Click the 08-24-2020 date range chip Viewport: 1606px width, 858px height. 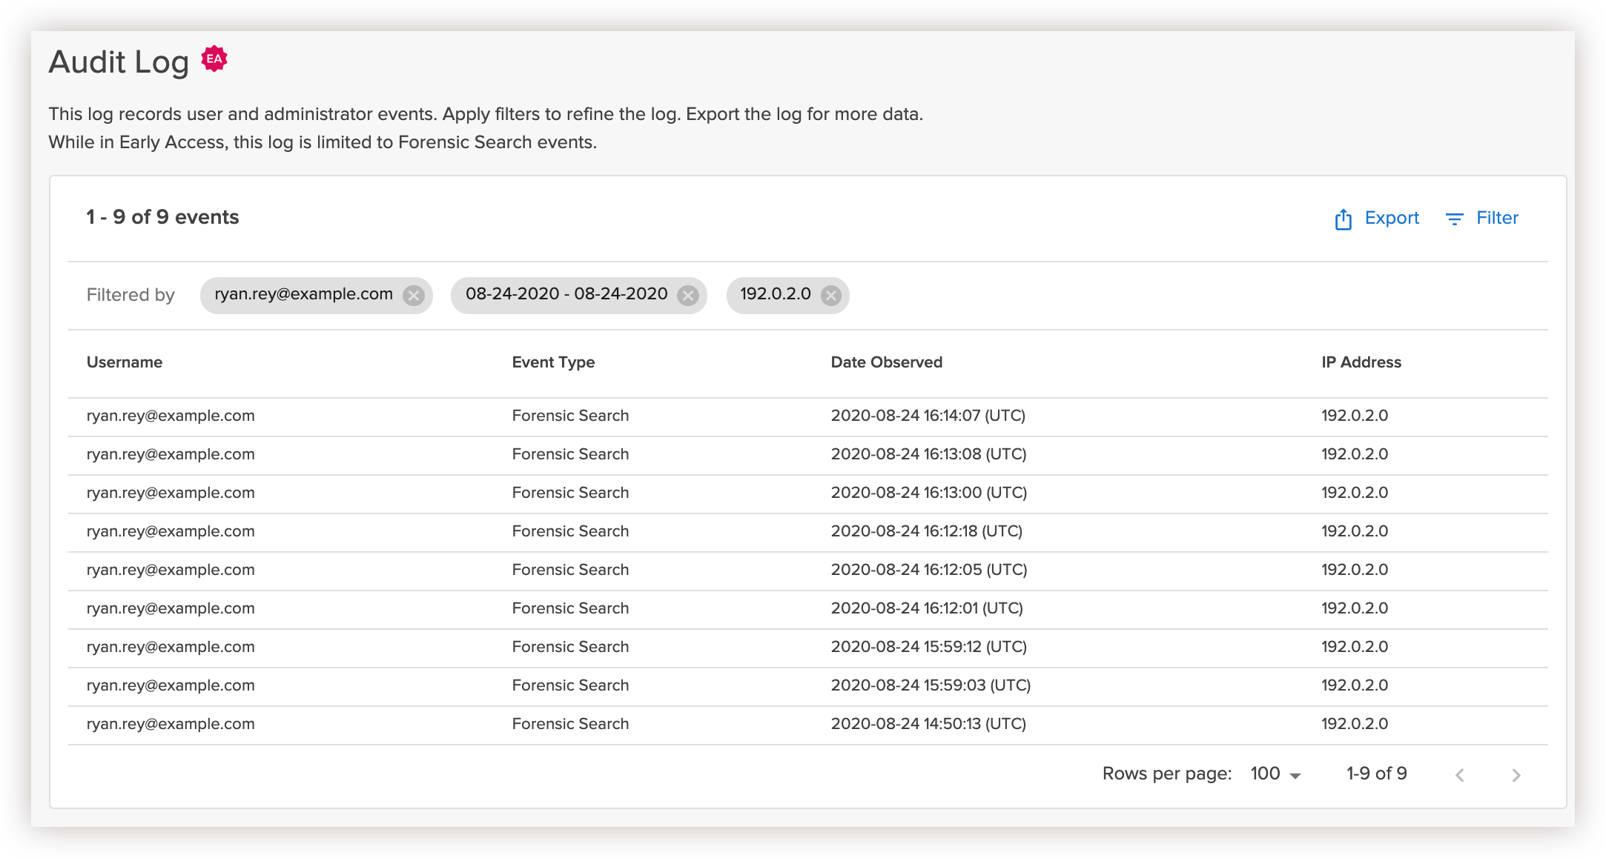[566, 294]
